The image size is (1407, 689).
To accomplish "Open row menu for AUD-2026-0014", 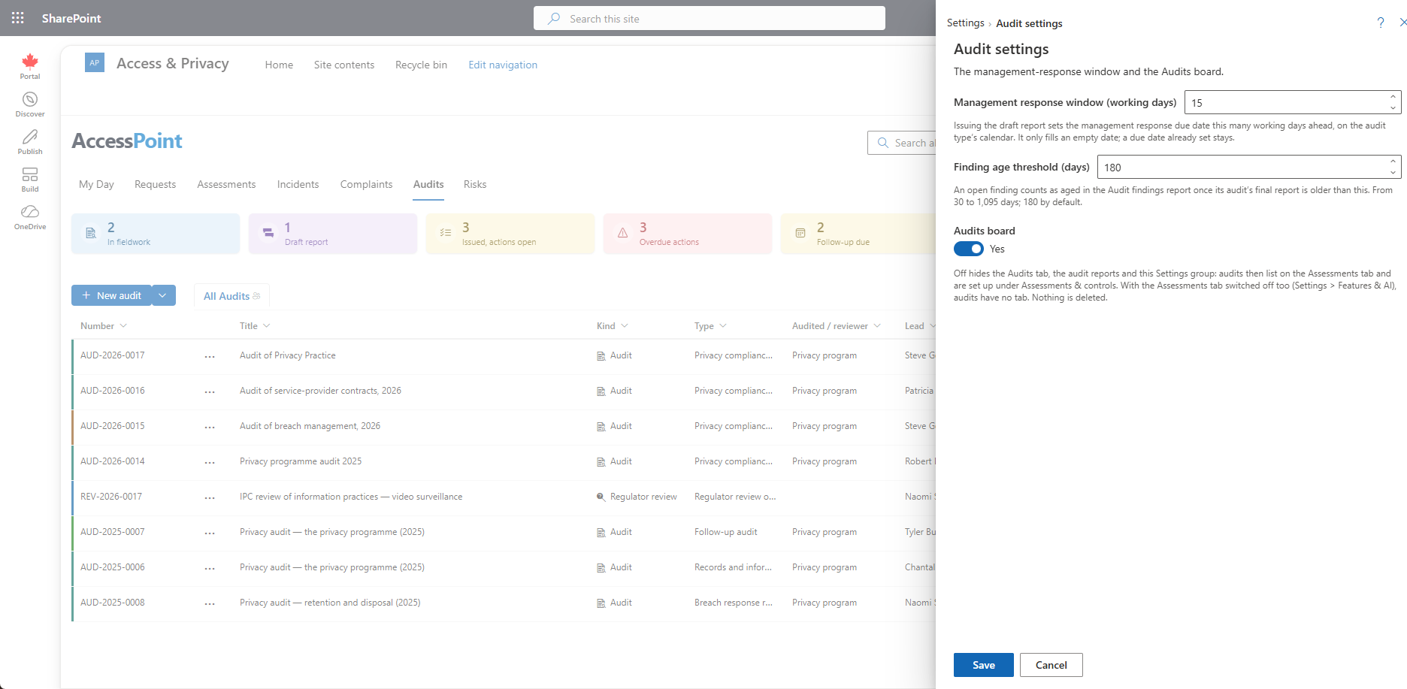I will (210, 462).
